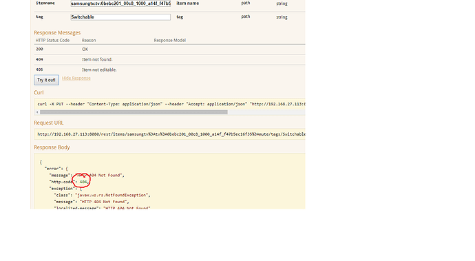Click the circled 404 http-code value

pyautogui.click(x=83, y=182)
